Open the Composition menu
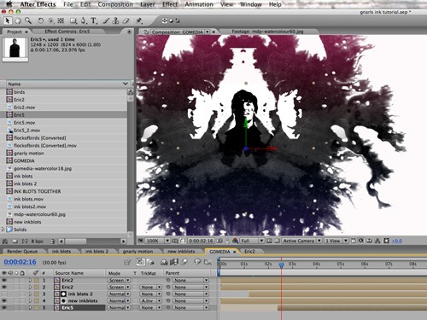 pos(115,4)
